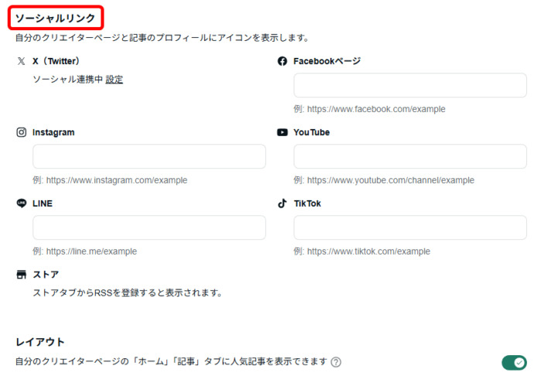Focus the Instagram URL input field
The height and width of the screenshot is (386, 544).
(x=149, y=156)
